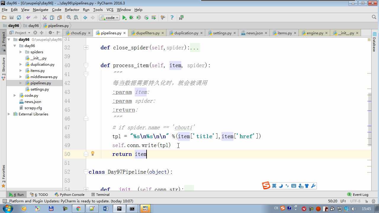Click Scroll from Source target icon
Viewport: 379px width, 213px height.
35,33
